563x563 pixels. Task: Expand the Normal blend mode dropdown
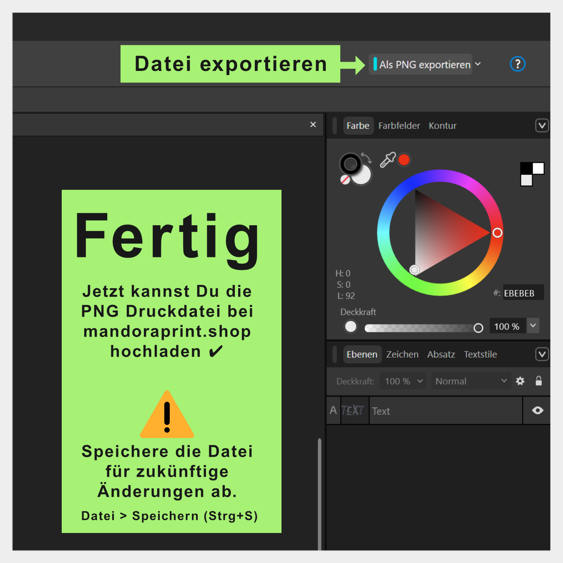470,381
